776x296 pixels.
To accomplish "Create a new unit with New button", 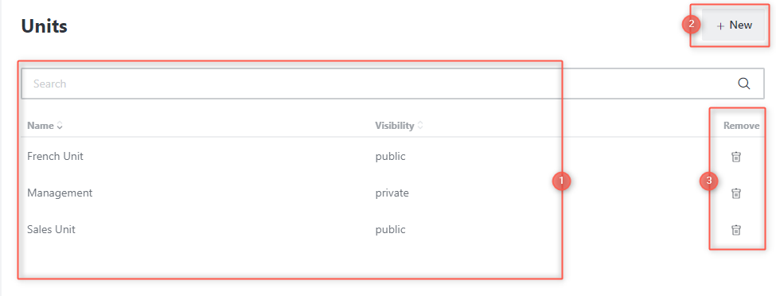I will [x=735, y=25].
